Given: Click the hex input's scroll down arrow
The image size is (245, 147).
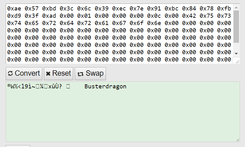Looking at the screenshot, I should pos(236,54).
